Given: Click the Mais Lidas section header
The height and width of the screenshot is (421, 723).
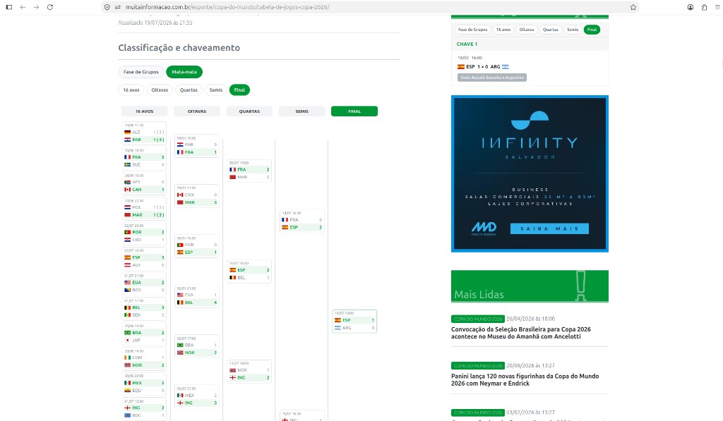Looking at the screenshot, I should coord(530,286).
